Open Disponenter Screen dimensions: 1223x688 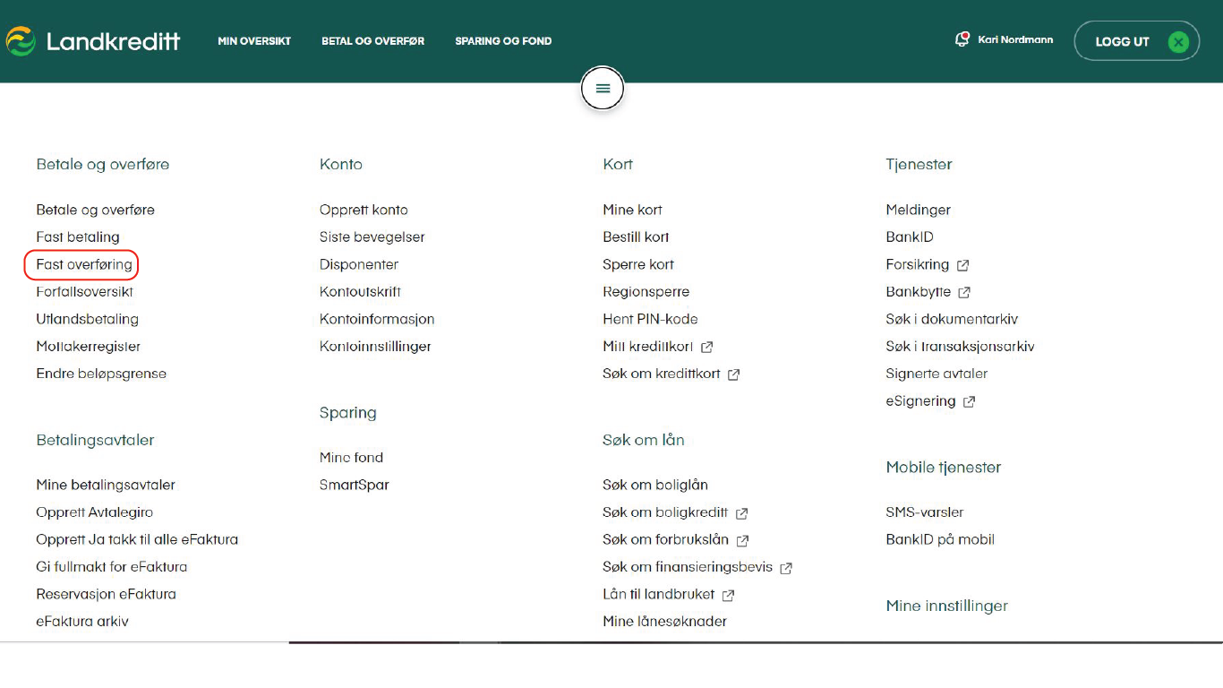click(x=359, y=264)
